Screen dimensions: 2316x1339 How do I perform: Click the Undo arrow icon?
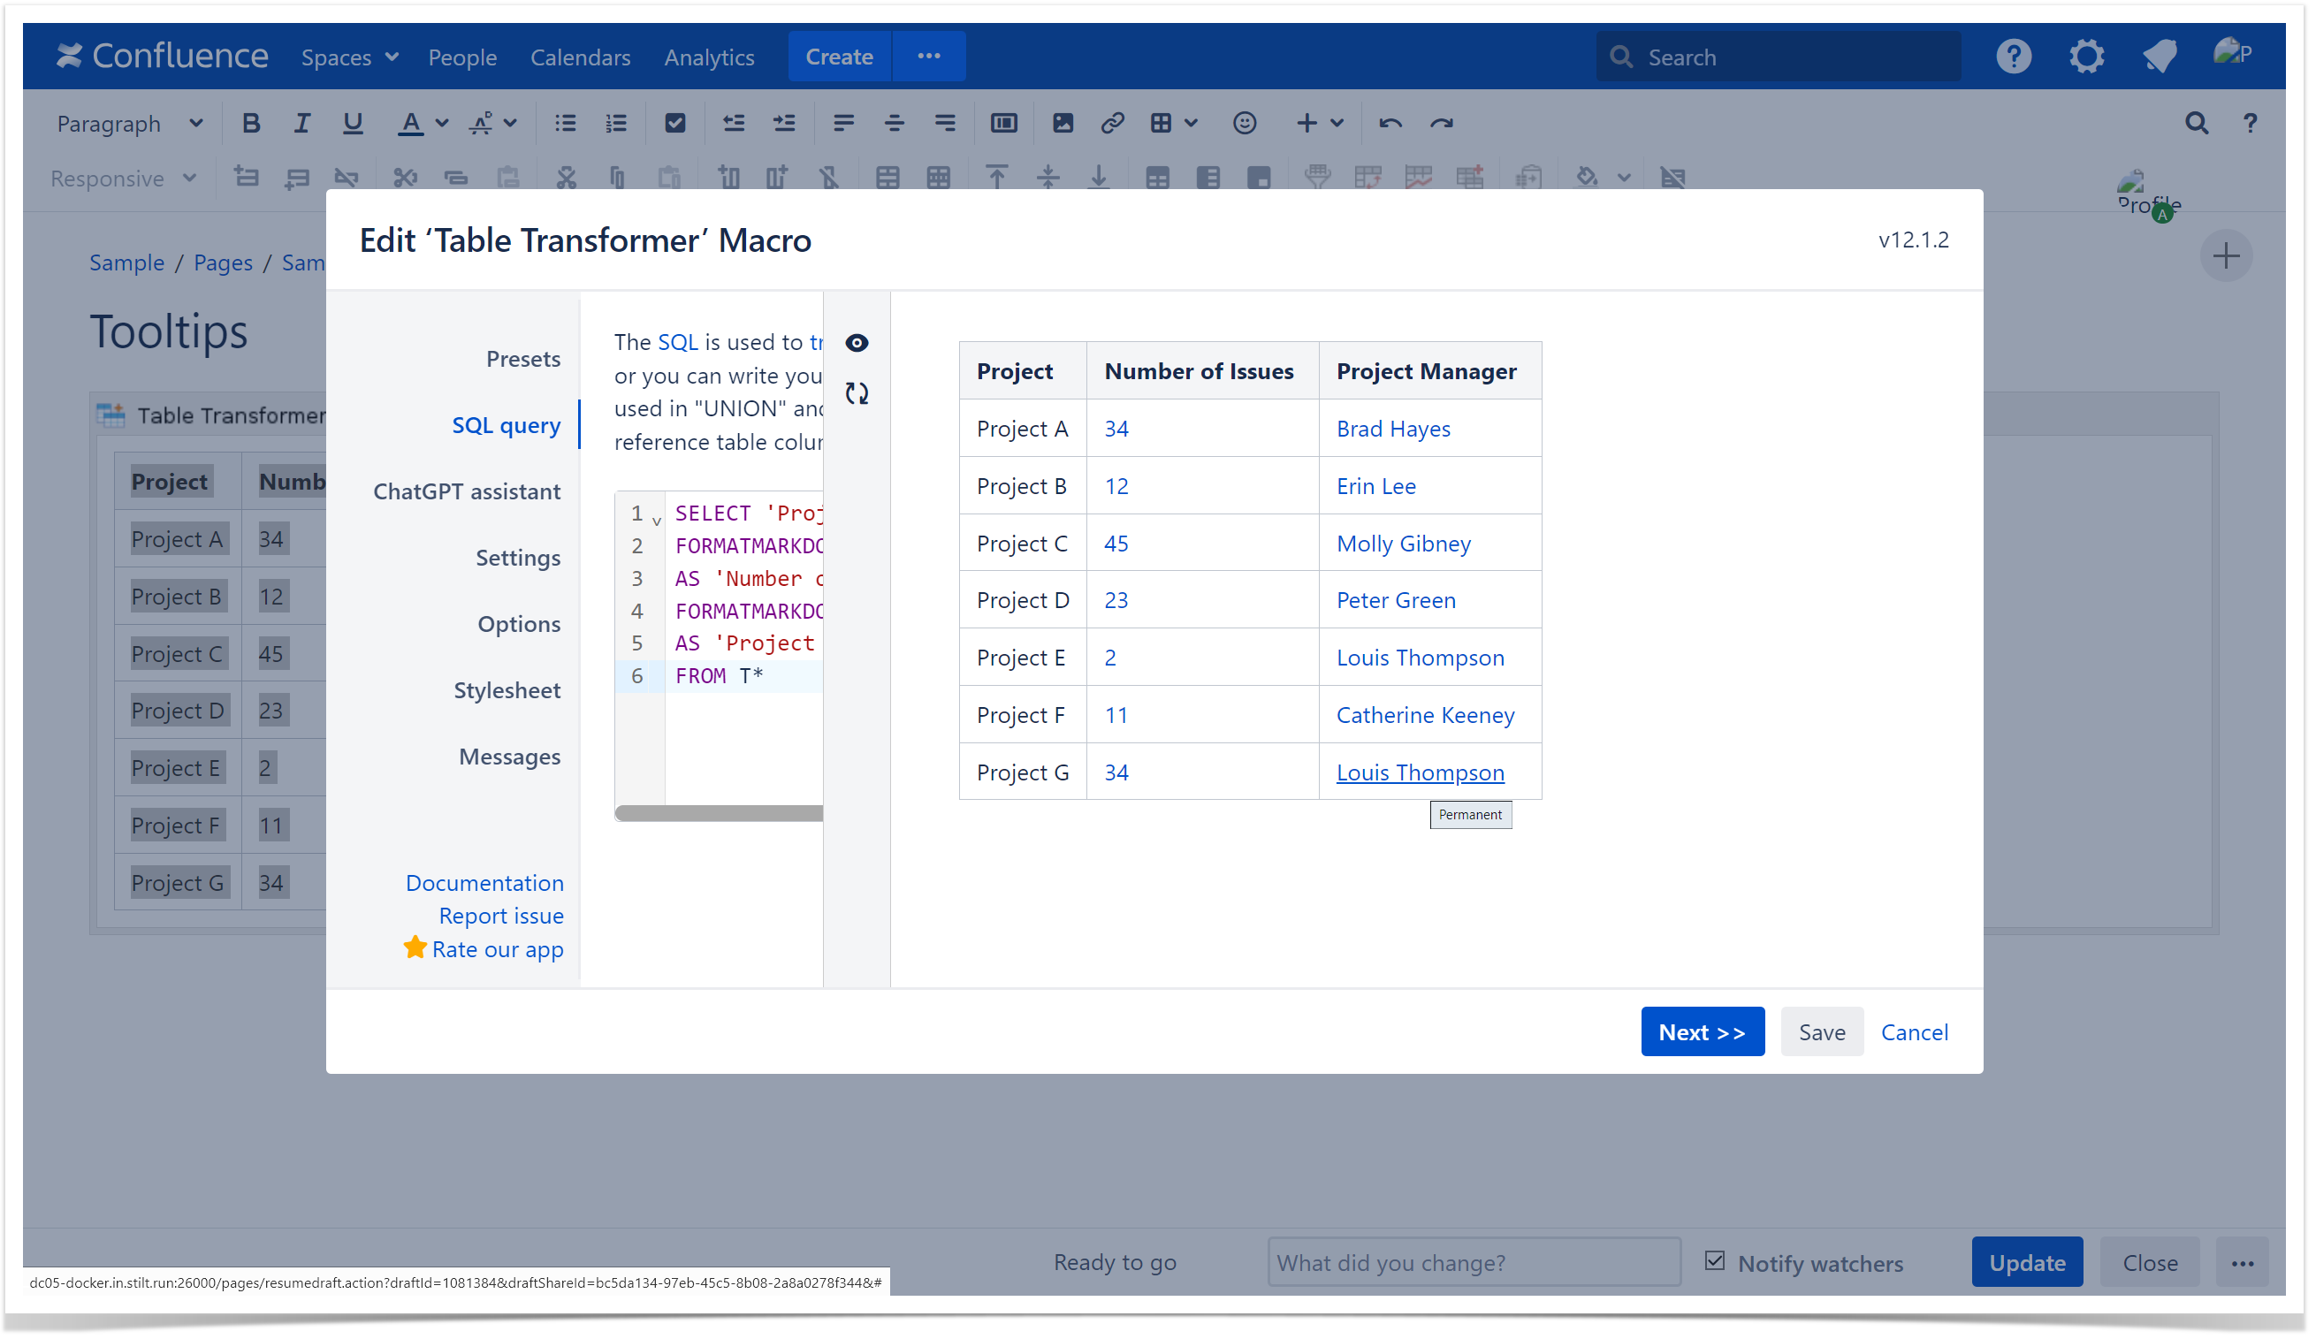1390,123
